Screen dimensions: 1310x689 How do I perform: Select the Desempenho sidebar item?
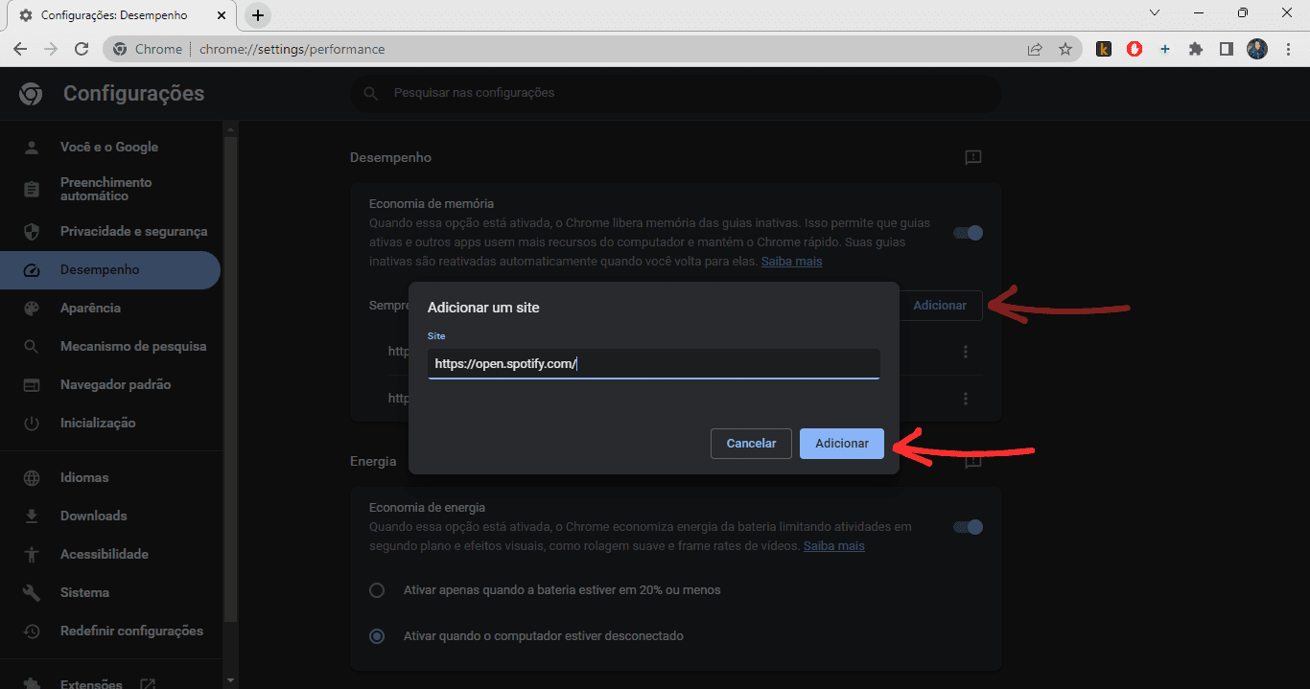pyautogui.click(x=110, y=269)
